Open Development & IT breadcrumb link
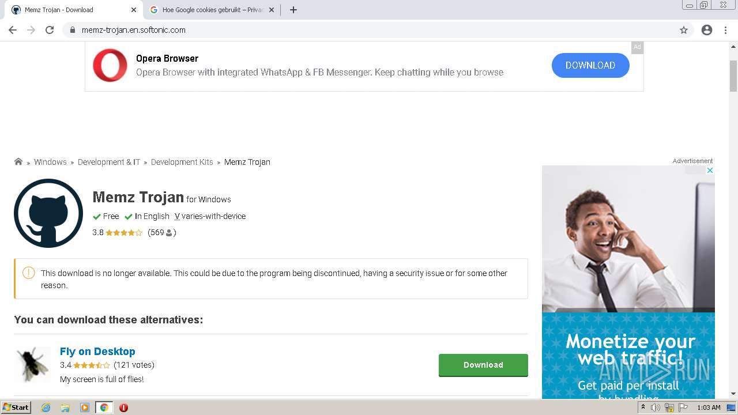The height and width of the screenshot is (415, 738). click(x=109, y=162)
